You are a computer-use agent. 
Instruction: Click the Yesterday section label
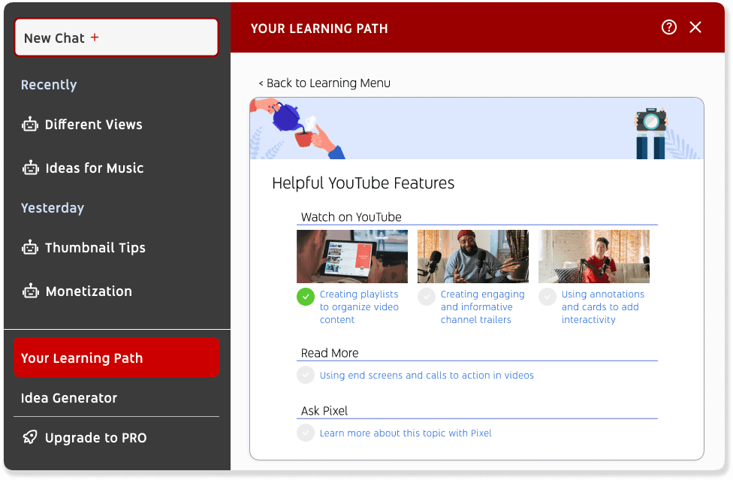(53, 207)
